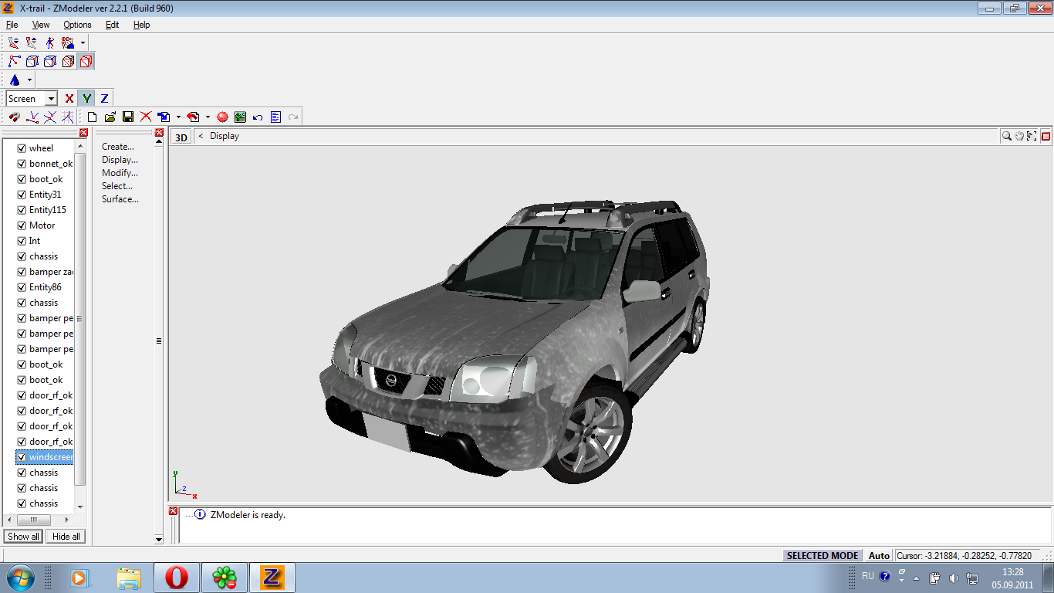
Task: Maximize viewport with red square icon
Action: pos(1046,136)
